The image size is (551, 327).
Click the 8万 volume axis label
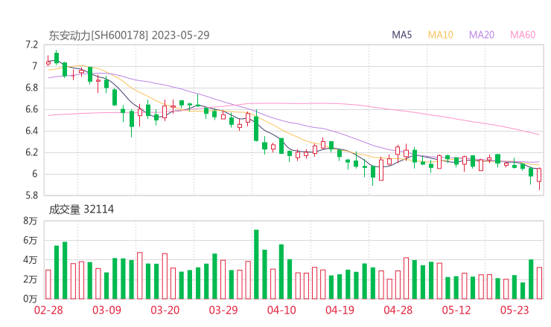click(x=30, y=221)
